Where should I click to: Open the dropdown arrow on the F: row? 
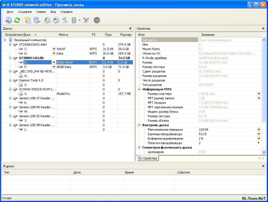(x=54, y=67)
